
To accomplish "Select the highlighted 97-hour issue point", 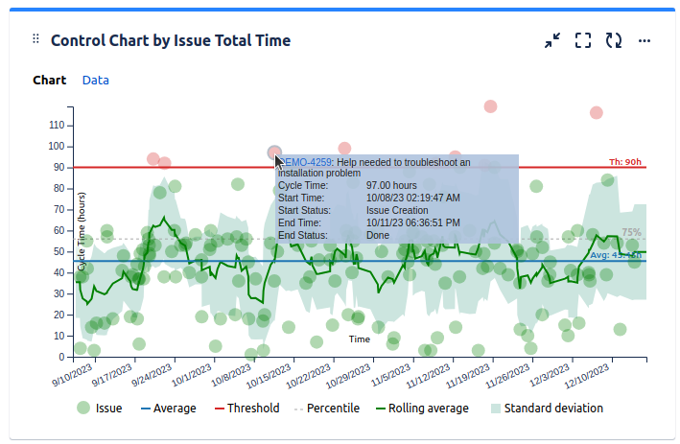I will 274,152.
